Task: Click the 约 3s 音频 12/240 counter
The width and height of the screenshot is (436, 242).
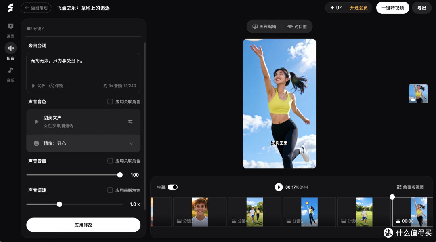Action: coord(120,86)
